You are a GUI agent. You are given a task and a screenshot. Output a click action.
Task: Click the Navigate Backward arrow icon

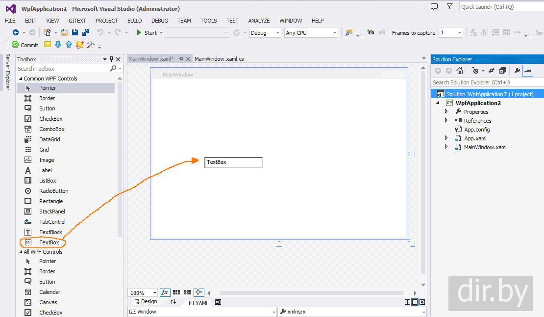coord(16,32)
